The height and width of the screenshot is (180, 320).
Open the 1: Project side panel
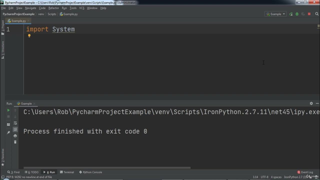[x=3, y=27]
